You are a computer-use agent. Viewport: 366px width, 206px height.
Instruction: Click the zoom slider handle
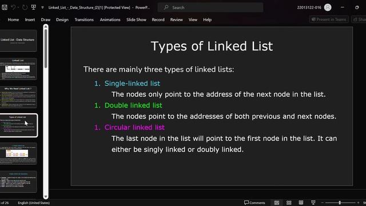(x=340, y=203)
